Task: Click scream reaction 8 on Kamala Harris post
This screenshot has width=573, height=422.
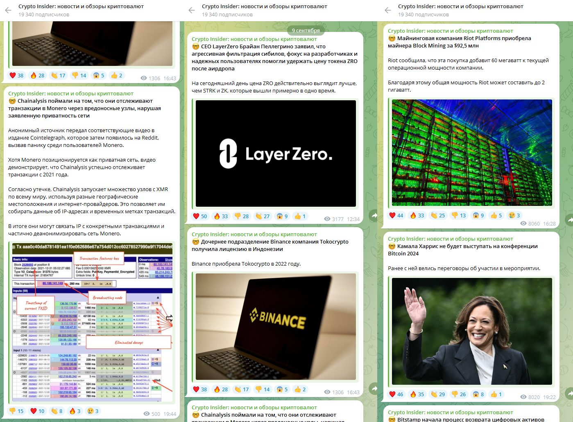Action: pyautogui.click(x=479, y=394)
